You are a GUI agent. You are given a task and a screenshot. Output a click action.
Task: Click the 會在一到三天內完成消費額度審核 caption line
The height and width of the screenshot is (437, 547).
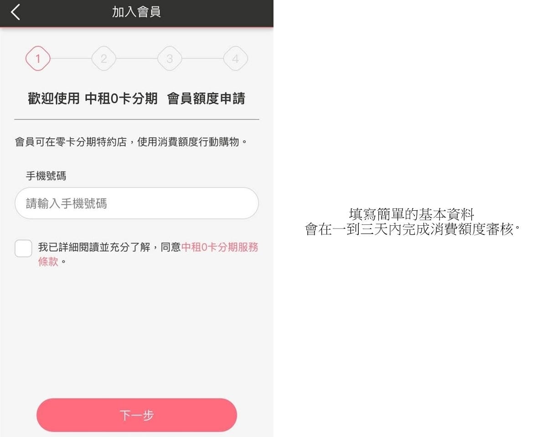(413, 229)
